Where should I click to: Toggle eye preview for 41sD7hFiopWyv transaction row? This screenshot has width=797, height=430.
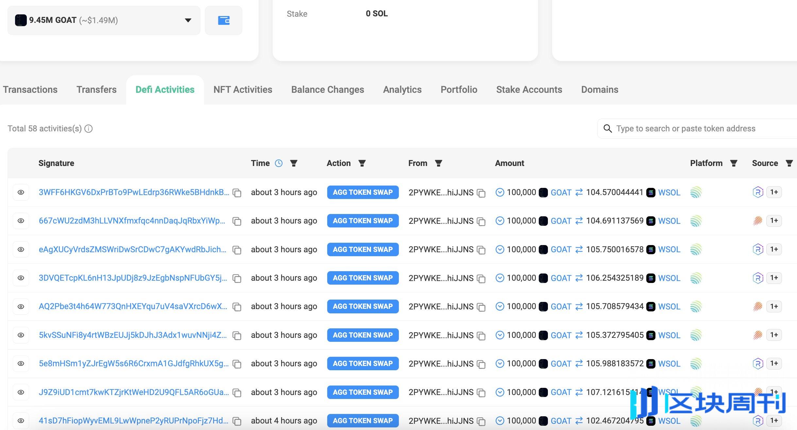[21, 421]
